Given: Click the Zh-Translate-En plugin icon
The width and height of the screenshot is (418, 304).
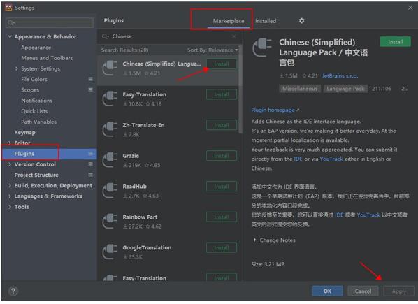Looking at the screenshot, I should [x=110, y=129].
